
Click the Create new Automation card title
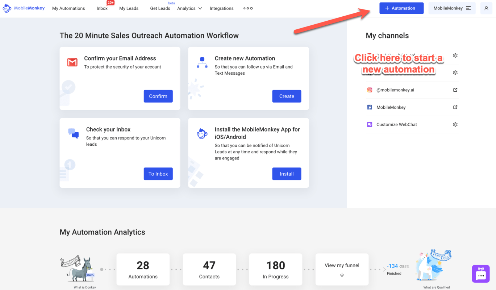tap(245, 58)
